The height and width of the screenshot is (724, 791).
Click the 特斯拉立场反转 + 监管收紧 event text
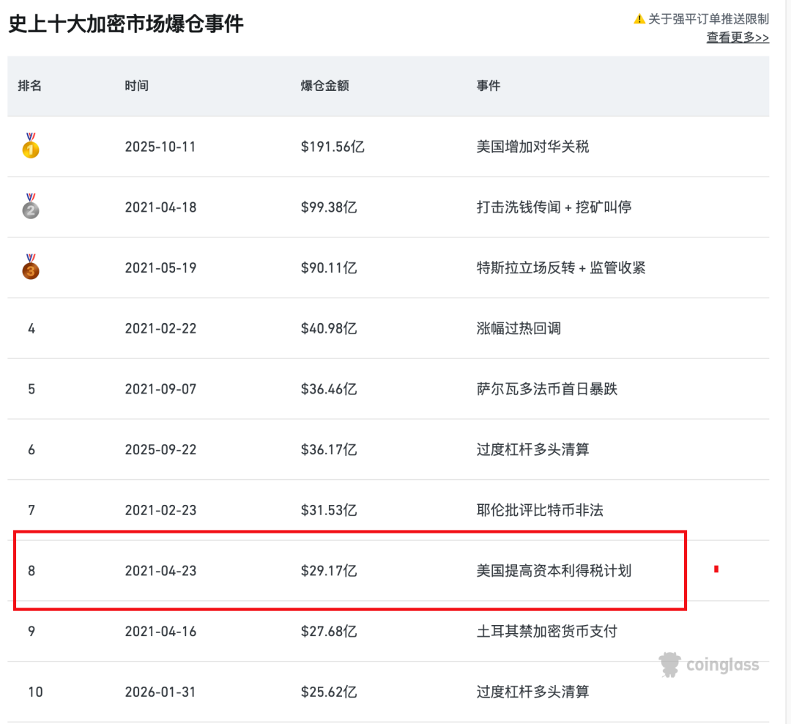pyautogui.click(x=561, y=267)
